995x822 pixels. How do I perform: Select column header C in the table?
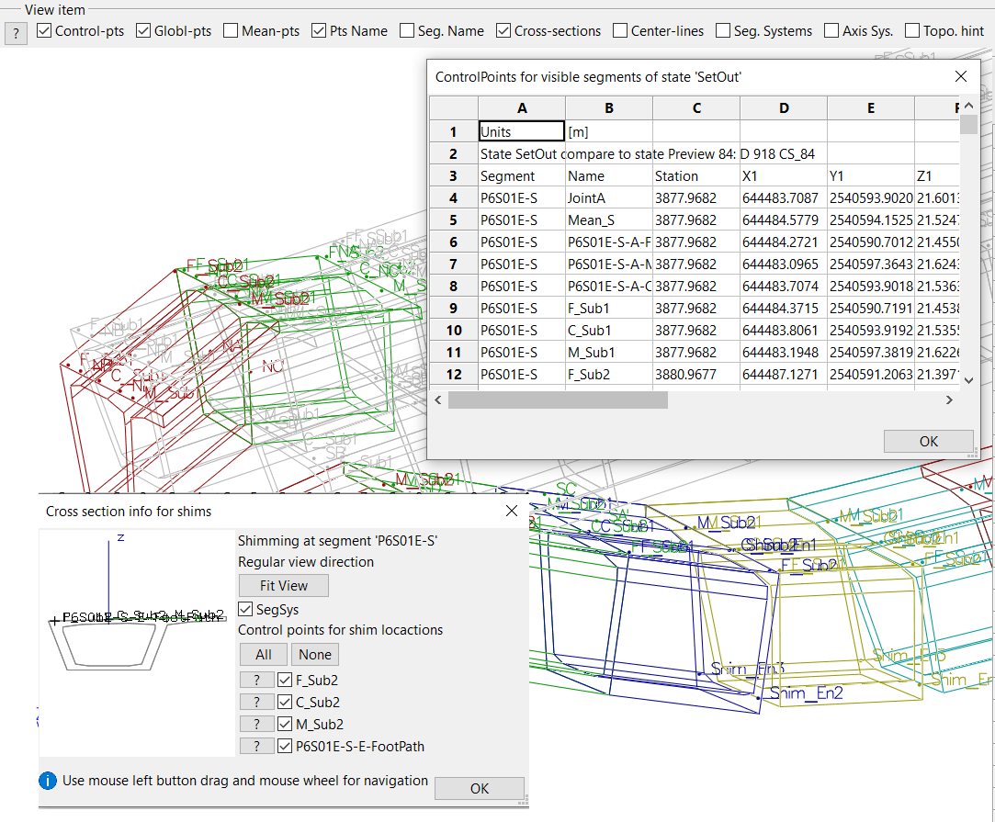pos(696,108)
